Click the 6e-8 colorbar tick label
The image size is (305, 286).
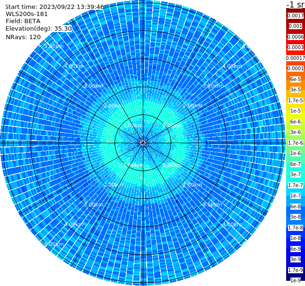296,206
